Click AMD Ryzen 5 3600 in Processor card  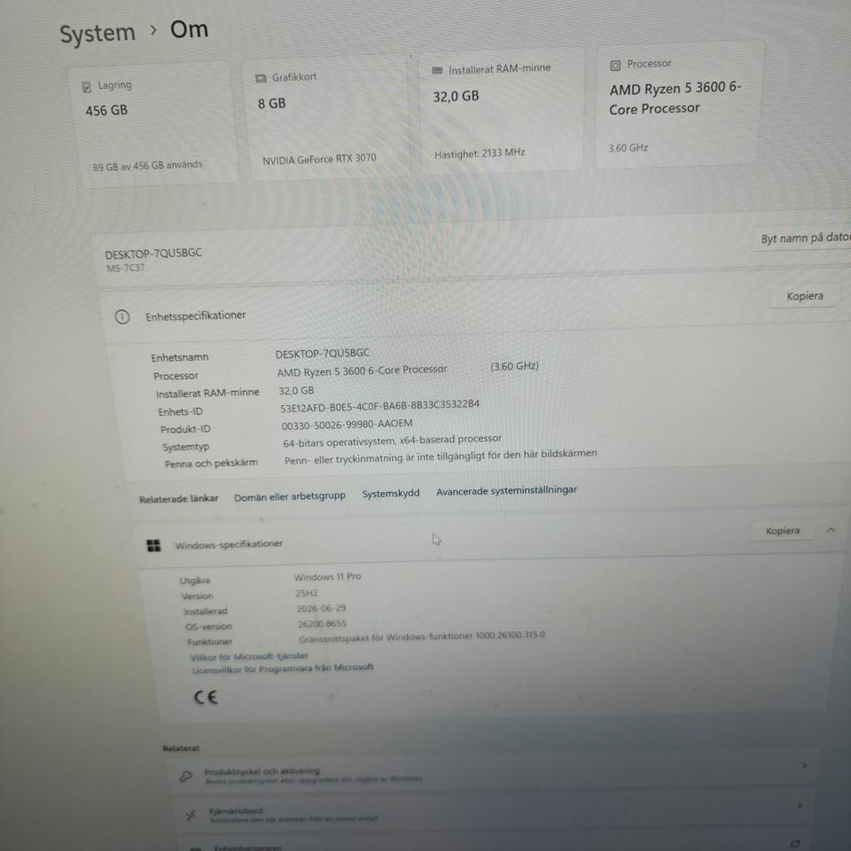click(x=675, y=98)
